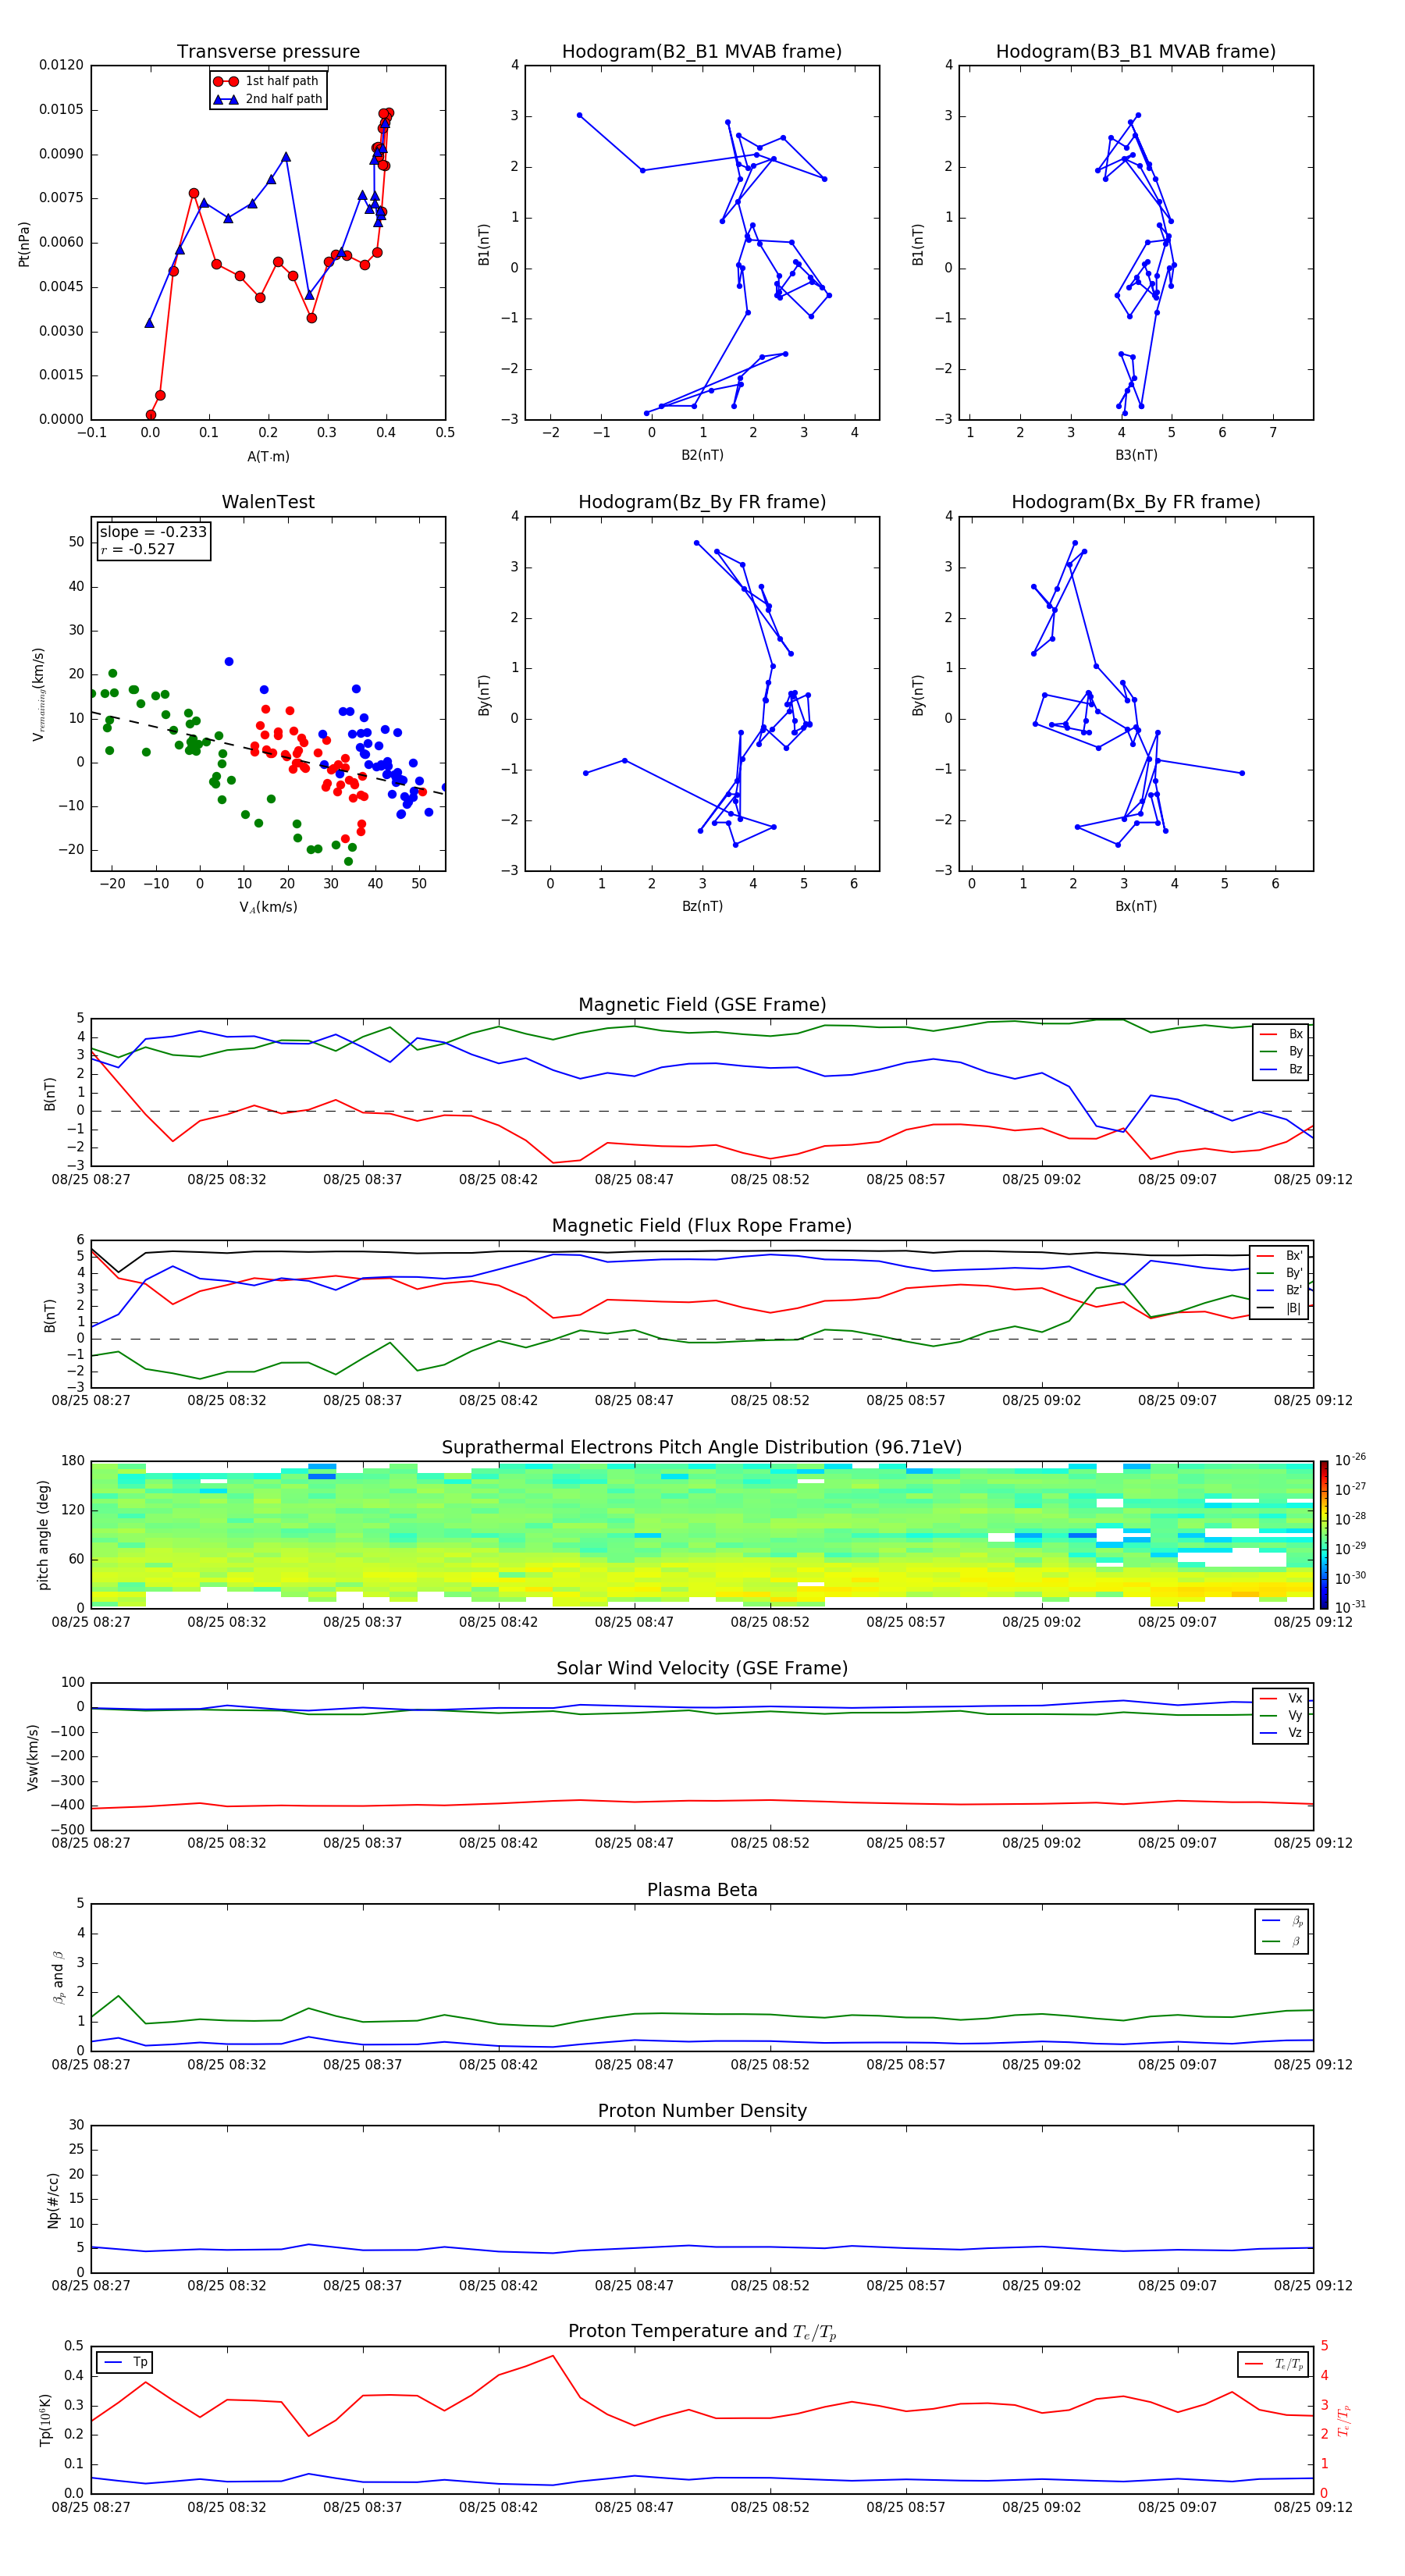Viewport: 1405px width, 2576px height.
Task: Click 'Proton Temperature and Te/Tp' title
Action: pos(702,2332)
